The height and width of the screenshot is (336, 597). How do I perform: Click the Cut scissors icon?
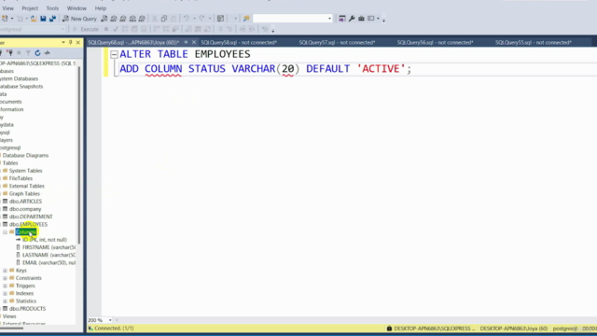pyautogui.click(x=154, y=19)
